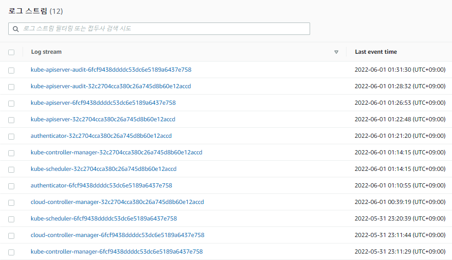Click the 00:39:19 last event time value

tap(400, 202)
